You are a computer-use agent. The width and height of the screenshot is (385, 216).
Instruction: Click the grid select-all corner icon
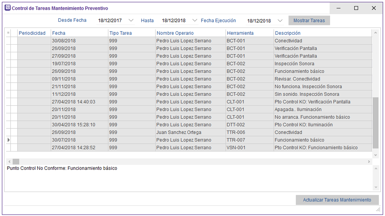click(x=8, y=33)
